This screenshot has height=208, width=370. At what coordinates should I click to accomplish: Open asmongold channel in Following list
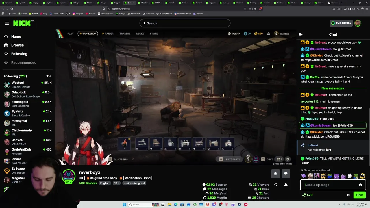coord(28,104)
